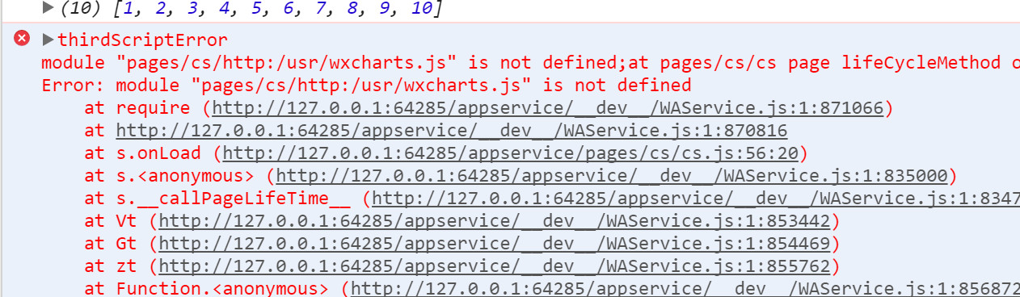Open WAService.js:1:853442 link at Vt

(495, 221)
